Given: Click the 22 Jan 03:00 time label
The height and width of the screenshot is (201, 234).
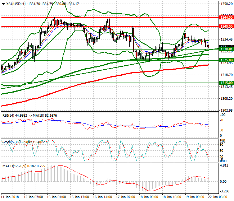Looking at the screenshot, I should 218,197.
